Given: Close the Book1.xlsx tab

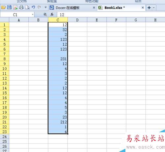Looking at the screenshot, I should tap(143, 8).
